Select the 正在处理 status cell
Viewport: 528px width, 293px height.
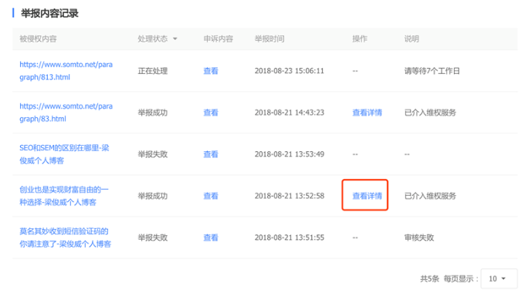pos(153,71)
